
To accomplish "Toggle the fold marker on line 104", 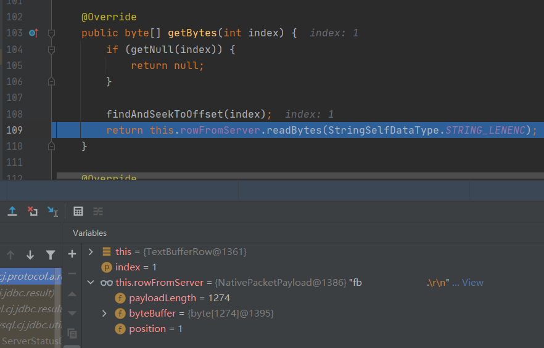I will coord(52,49).
